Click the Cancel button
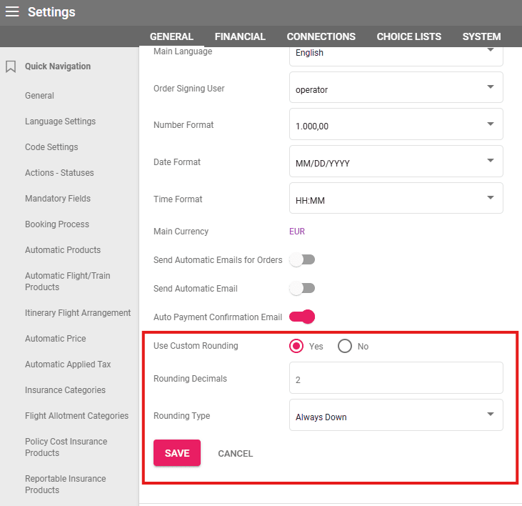This screenshot has width=522, height=506. pyautogui.click(x=235, y=453)
